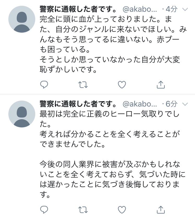Open tweet starting with 最初は完全に正義のヒーロー

click(x=113, y=154)
